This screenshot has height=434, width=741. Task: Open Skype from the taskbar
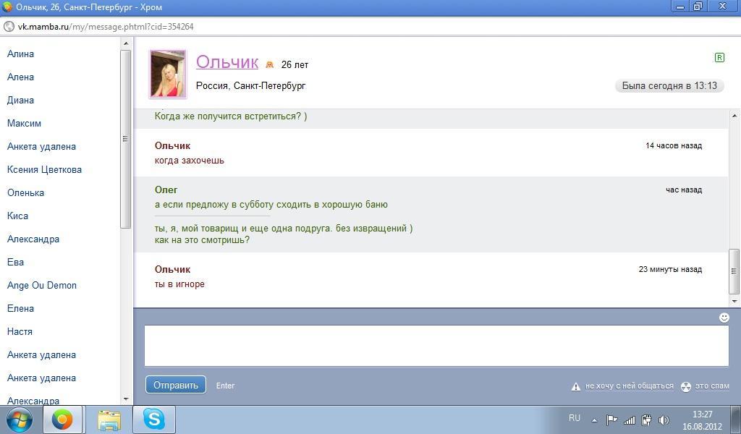click(153, 420)
